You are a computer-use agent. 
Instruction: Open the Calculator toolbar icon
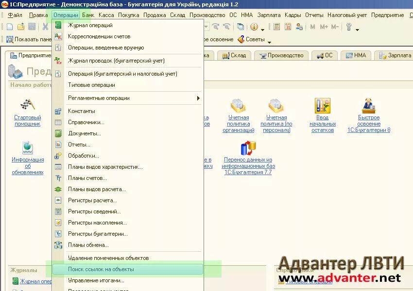pyautogui.click(x=276, y=27)
